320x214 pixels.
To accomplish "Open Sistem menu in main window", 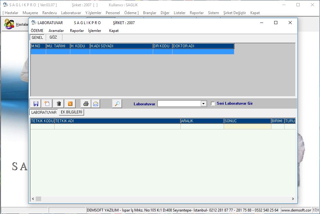I will [213, 13].
